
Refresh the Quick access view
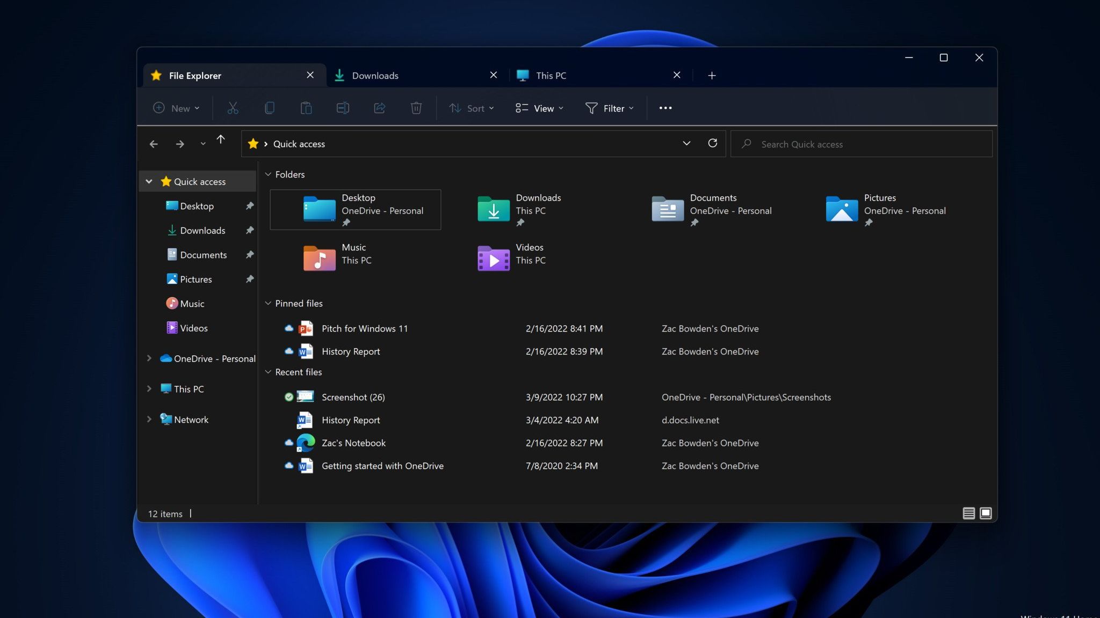point(713,143)
